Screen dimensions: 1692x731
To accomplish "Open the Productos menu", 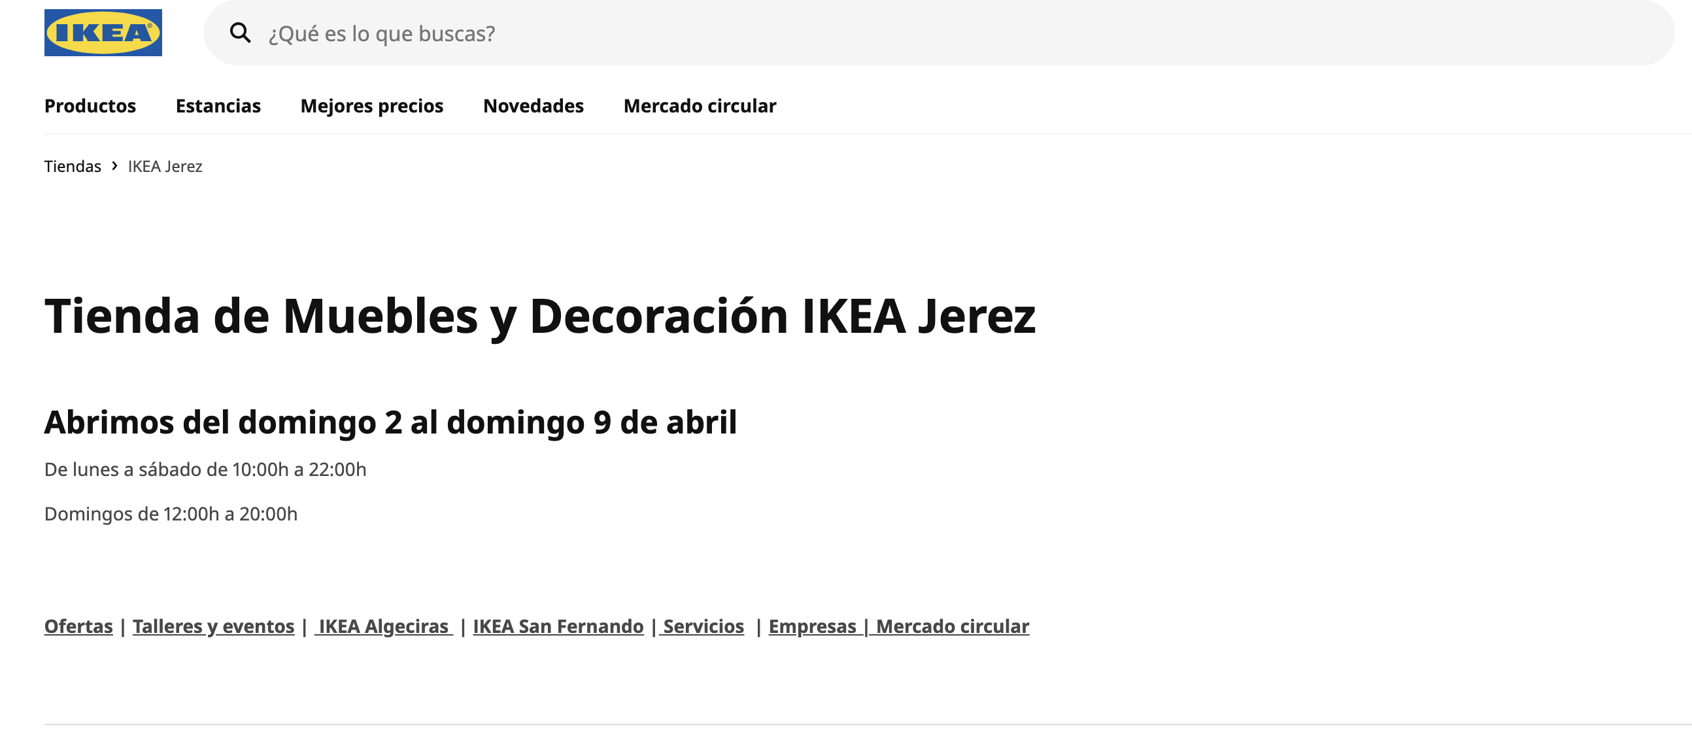I will pos(90,106).
